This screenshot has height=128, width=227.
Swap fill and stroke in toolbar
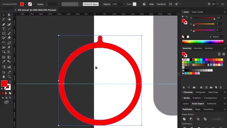coord(10,82)
